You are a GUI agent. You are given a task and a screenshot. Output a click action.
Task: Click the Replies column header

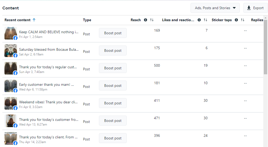point(257,20)
